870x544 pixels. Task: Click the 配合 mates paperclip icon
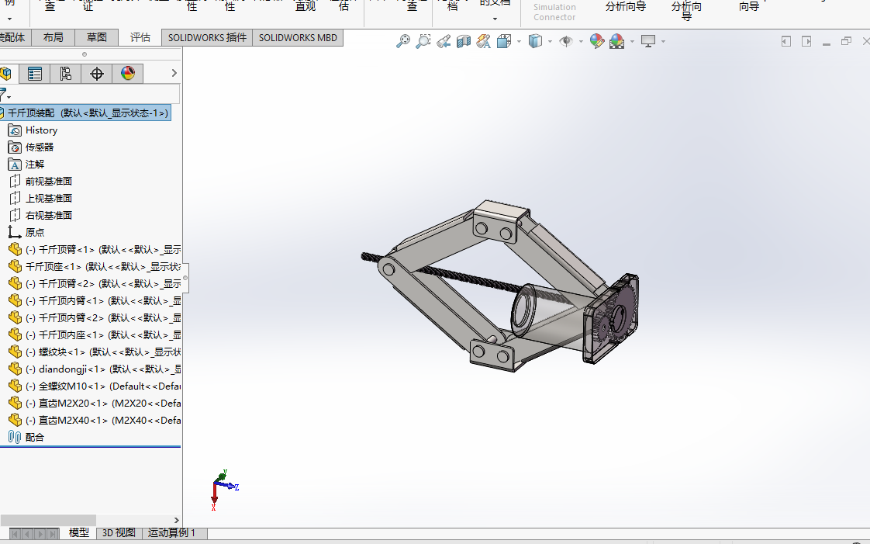coord(15,438)
